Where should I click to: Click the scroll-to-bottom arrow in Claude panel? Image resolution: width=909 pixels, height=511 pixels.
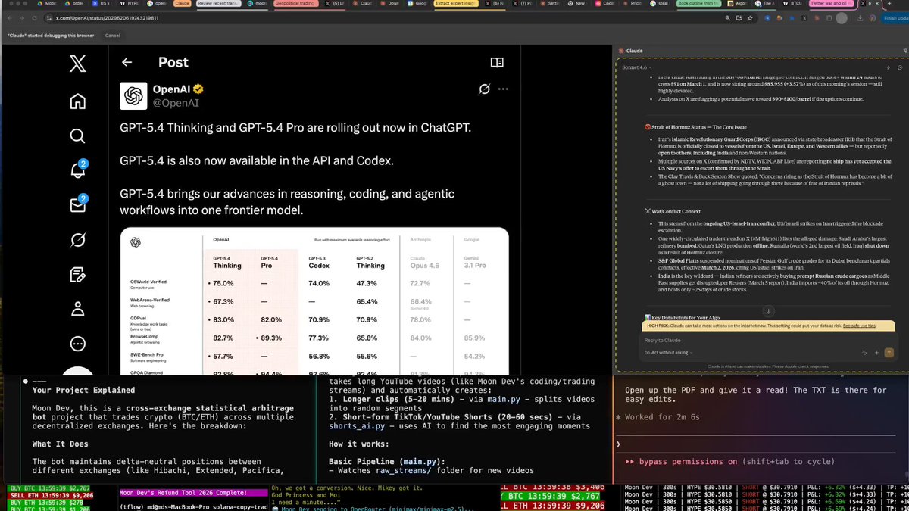click(x=767, y=311)
